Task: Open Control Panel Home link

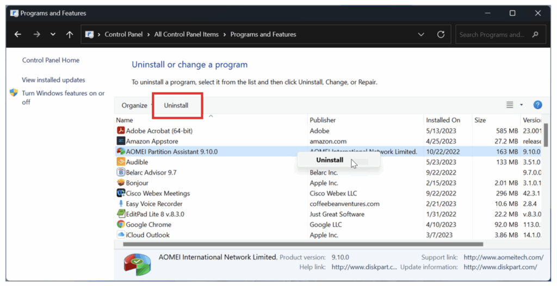Action: (x=51, y=60)
